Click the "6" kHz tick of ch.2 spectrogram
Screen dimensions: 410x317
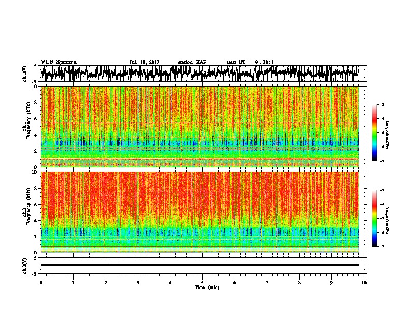coord(36,205)
